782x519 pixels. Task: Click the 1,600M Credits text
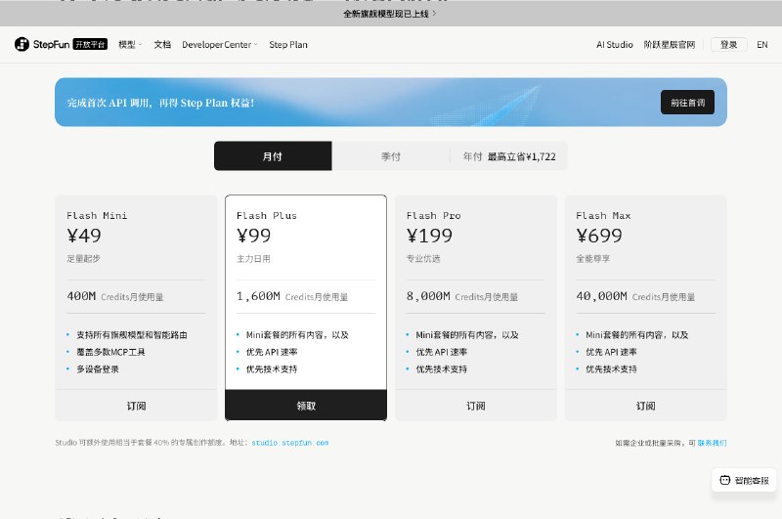coord(292,296)
